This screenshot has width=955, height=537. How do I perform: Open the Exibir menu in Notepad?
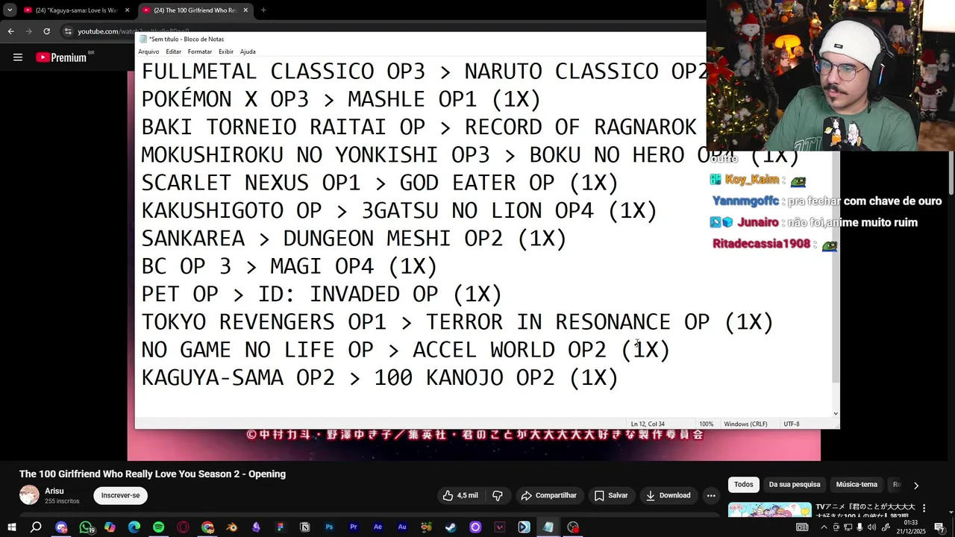point(226,51)
